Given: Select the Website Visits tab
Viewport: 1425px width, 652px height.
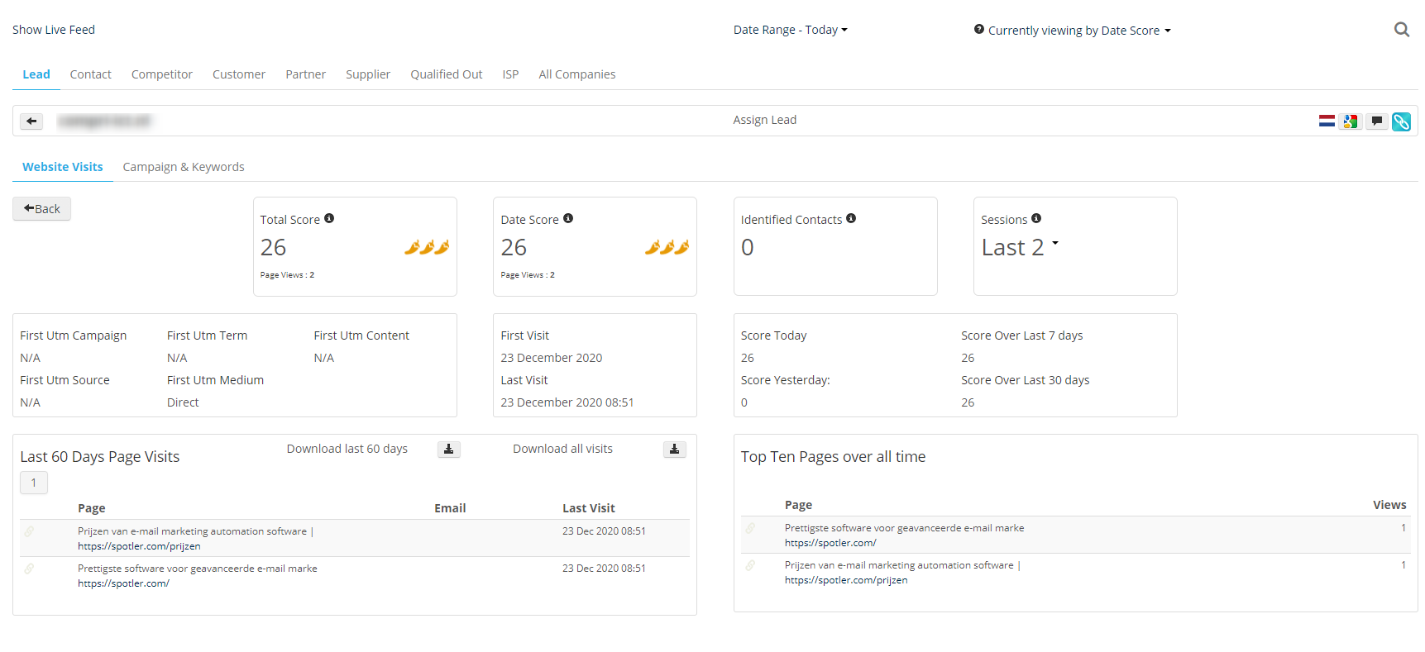Looking at the screenshot, I should coord(63,167).
